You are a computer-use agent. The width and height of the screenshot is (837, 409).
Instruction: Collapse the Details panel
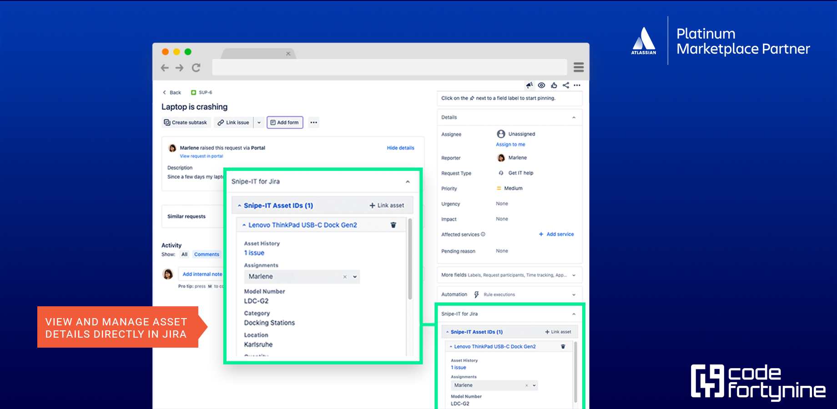[574, 117]
